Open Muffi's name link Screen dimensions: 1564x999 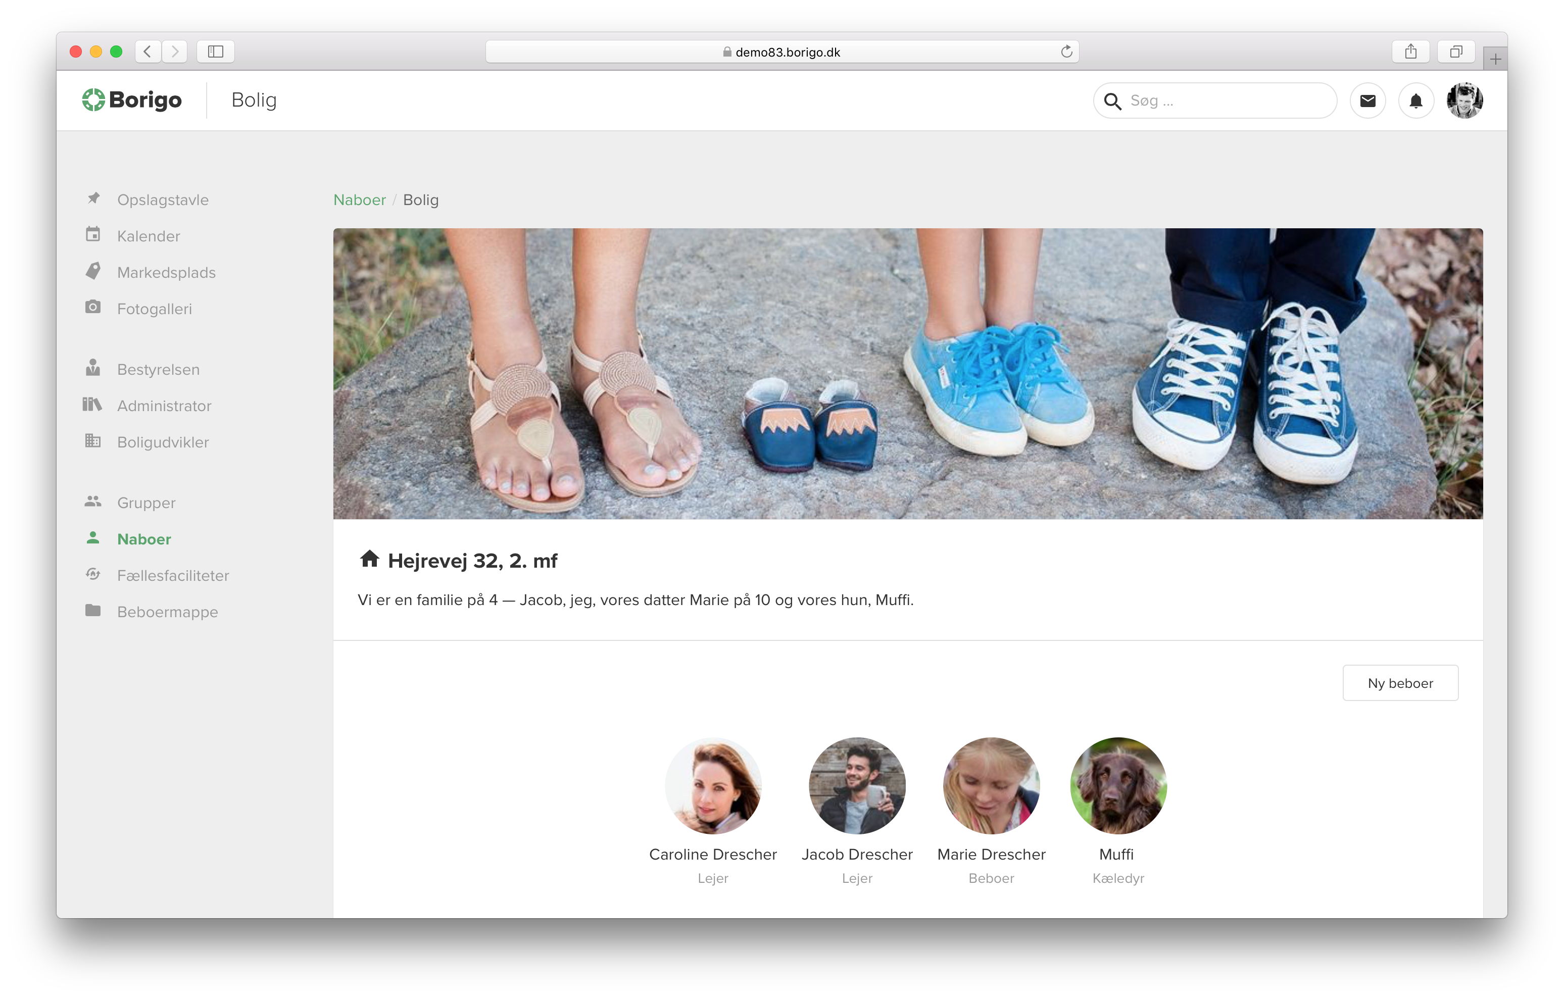pos(1116,854)
